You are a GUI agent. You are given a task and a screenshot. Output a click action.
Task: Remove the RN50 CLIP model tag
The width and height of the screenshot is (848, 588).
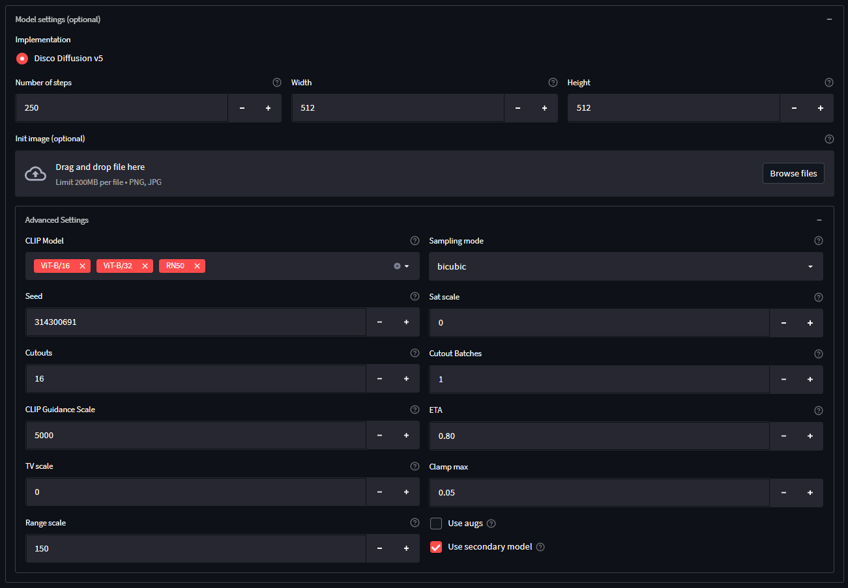pyautogui.click(x=197, y=266)
